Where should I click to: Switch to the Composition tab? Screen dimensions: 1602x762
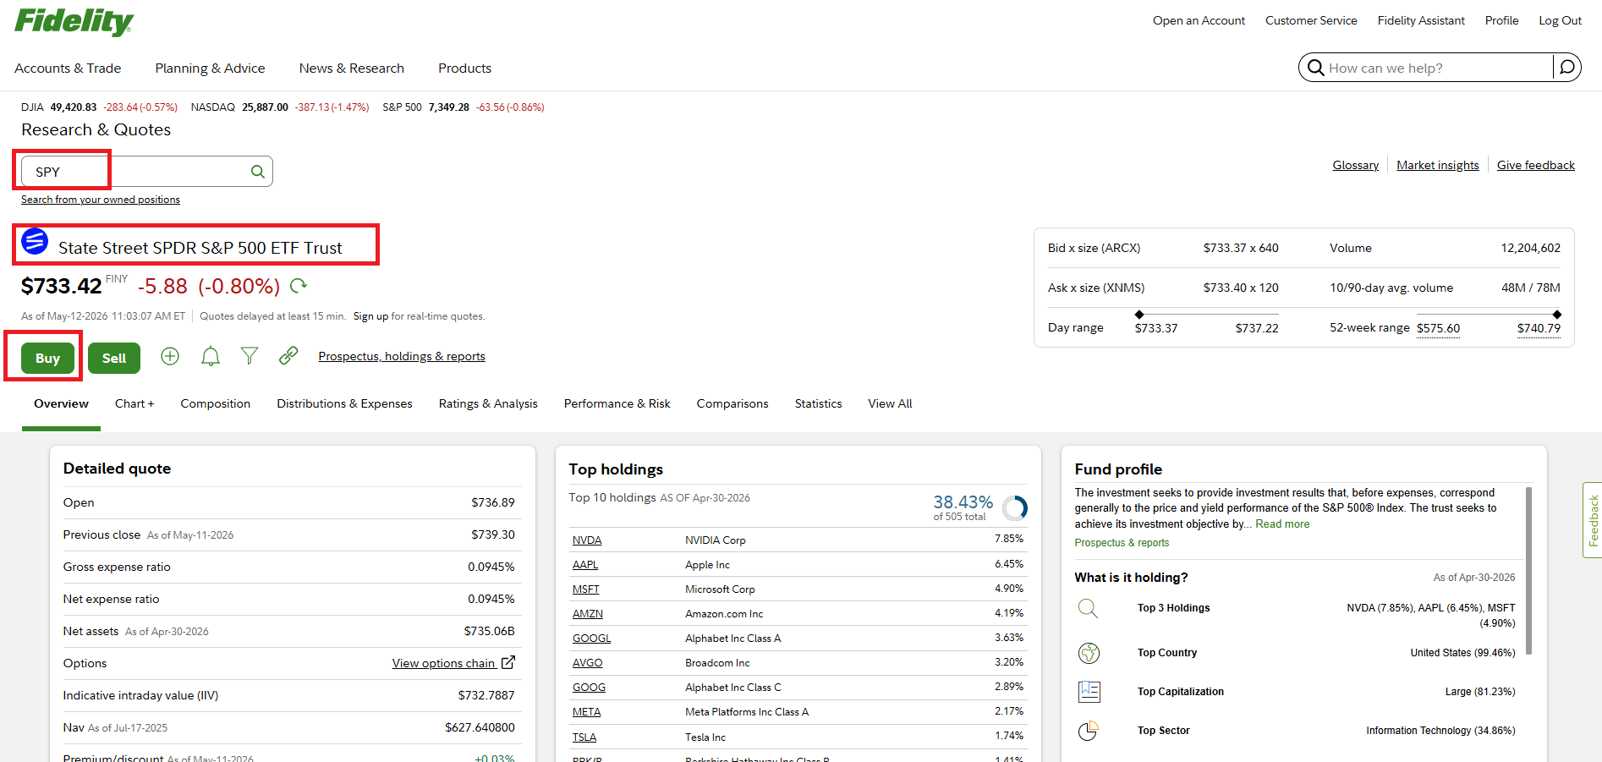(x=216, y=403)
